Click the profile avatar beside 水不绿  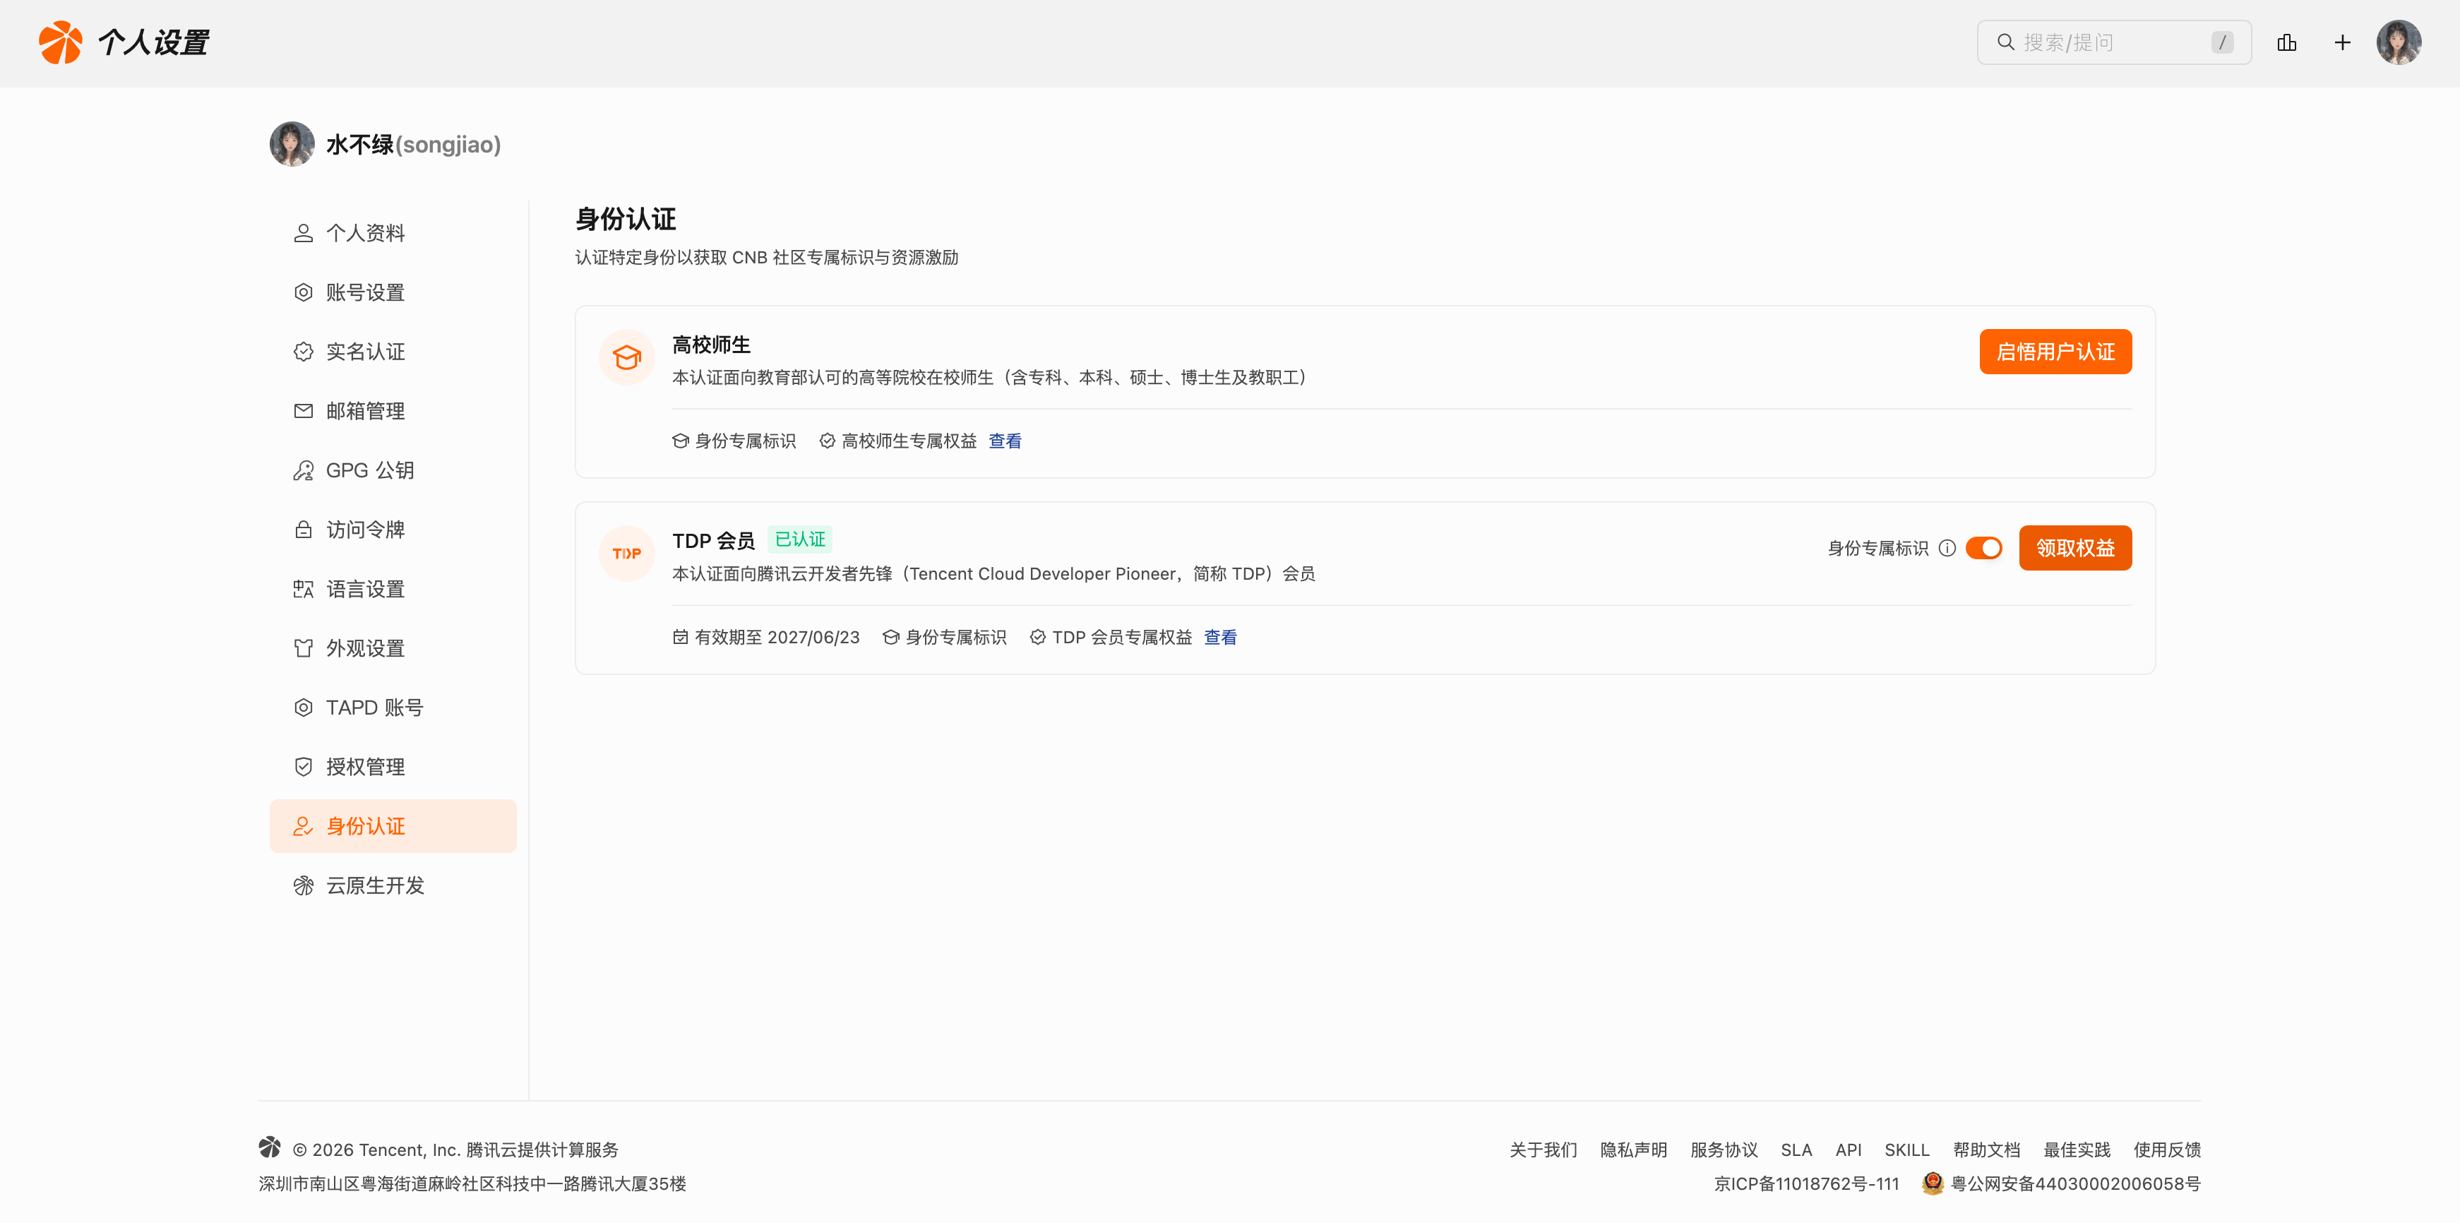click(x=292, y=144)
